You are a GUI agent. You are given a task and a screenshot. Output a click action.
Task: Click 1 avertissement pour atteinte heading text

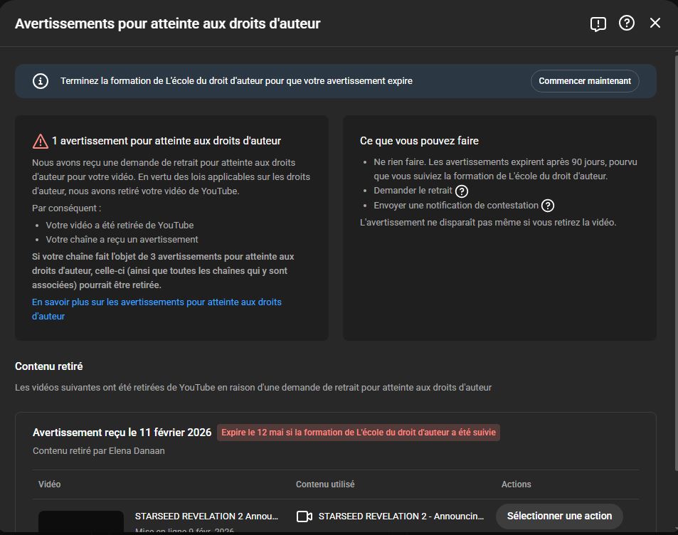point(166,141)
